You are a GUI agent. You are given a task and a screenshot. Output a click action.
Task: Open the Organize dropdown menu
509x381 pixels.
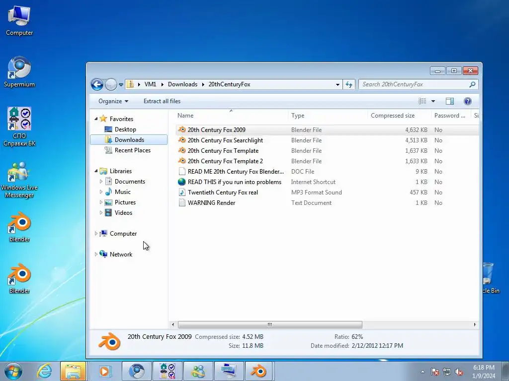[x=113, y=101]
